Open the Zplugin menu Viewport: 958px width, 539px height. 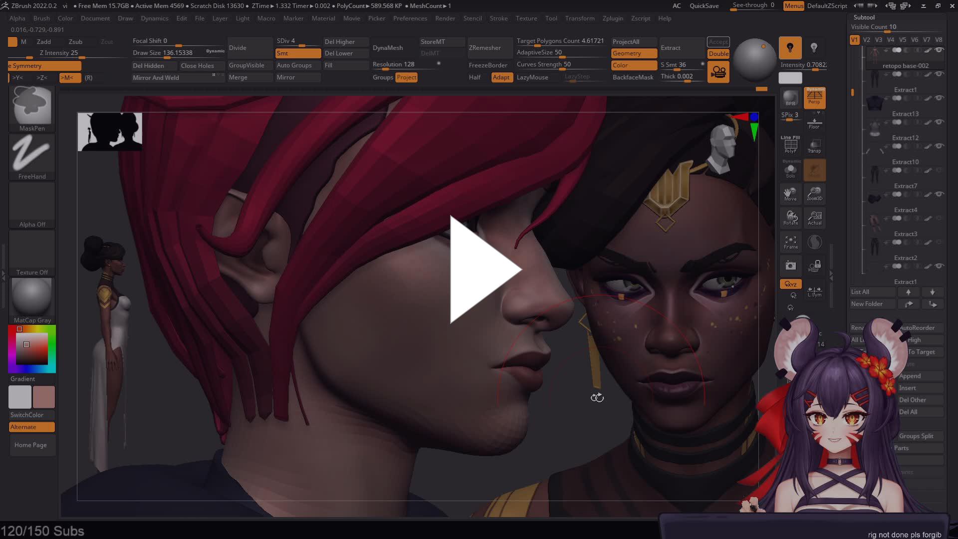click(612, 18)
